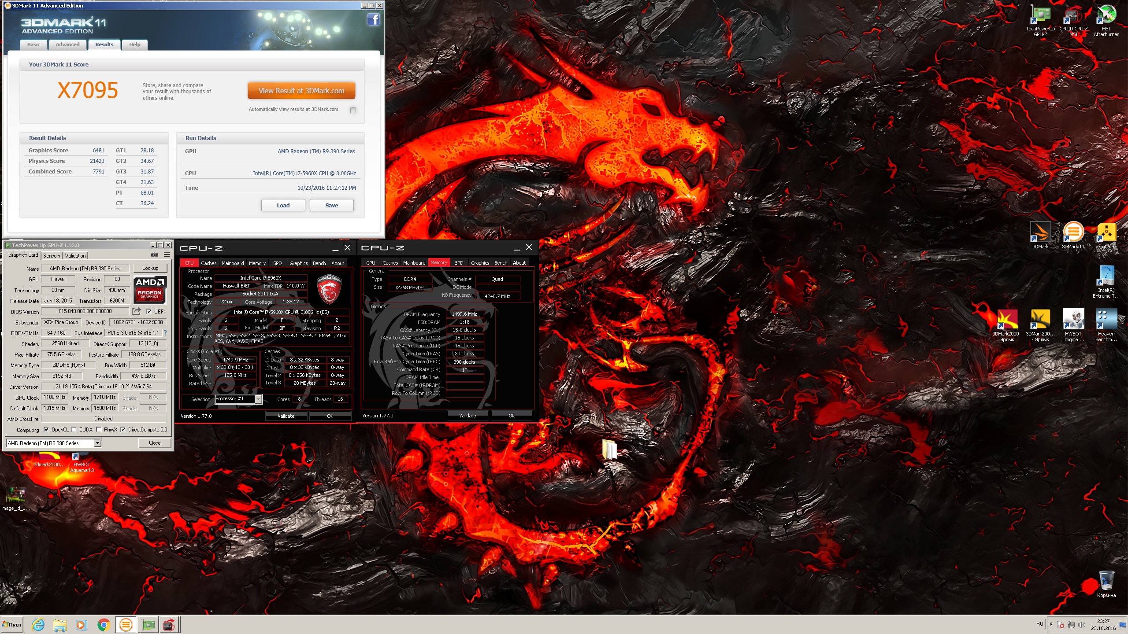Viewport: 1128px width, 634px height.
Task: Click GPU-Z screenshot camera icon
Action: click(155, 255)
